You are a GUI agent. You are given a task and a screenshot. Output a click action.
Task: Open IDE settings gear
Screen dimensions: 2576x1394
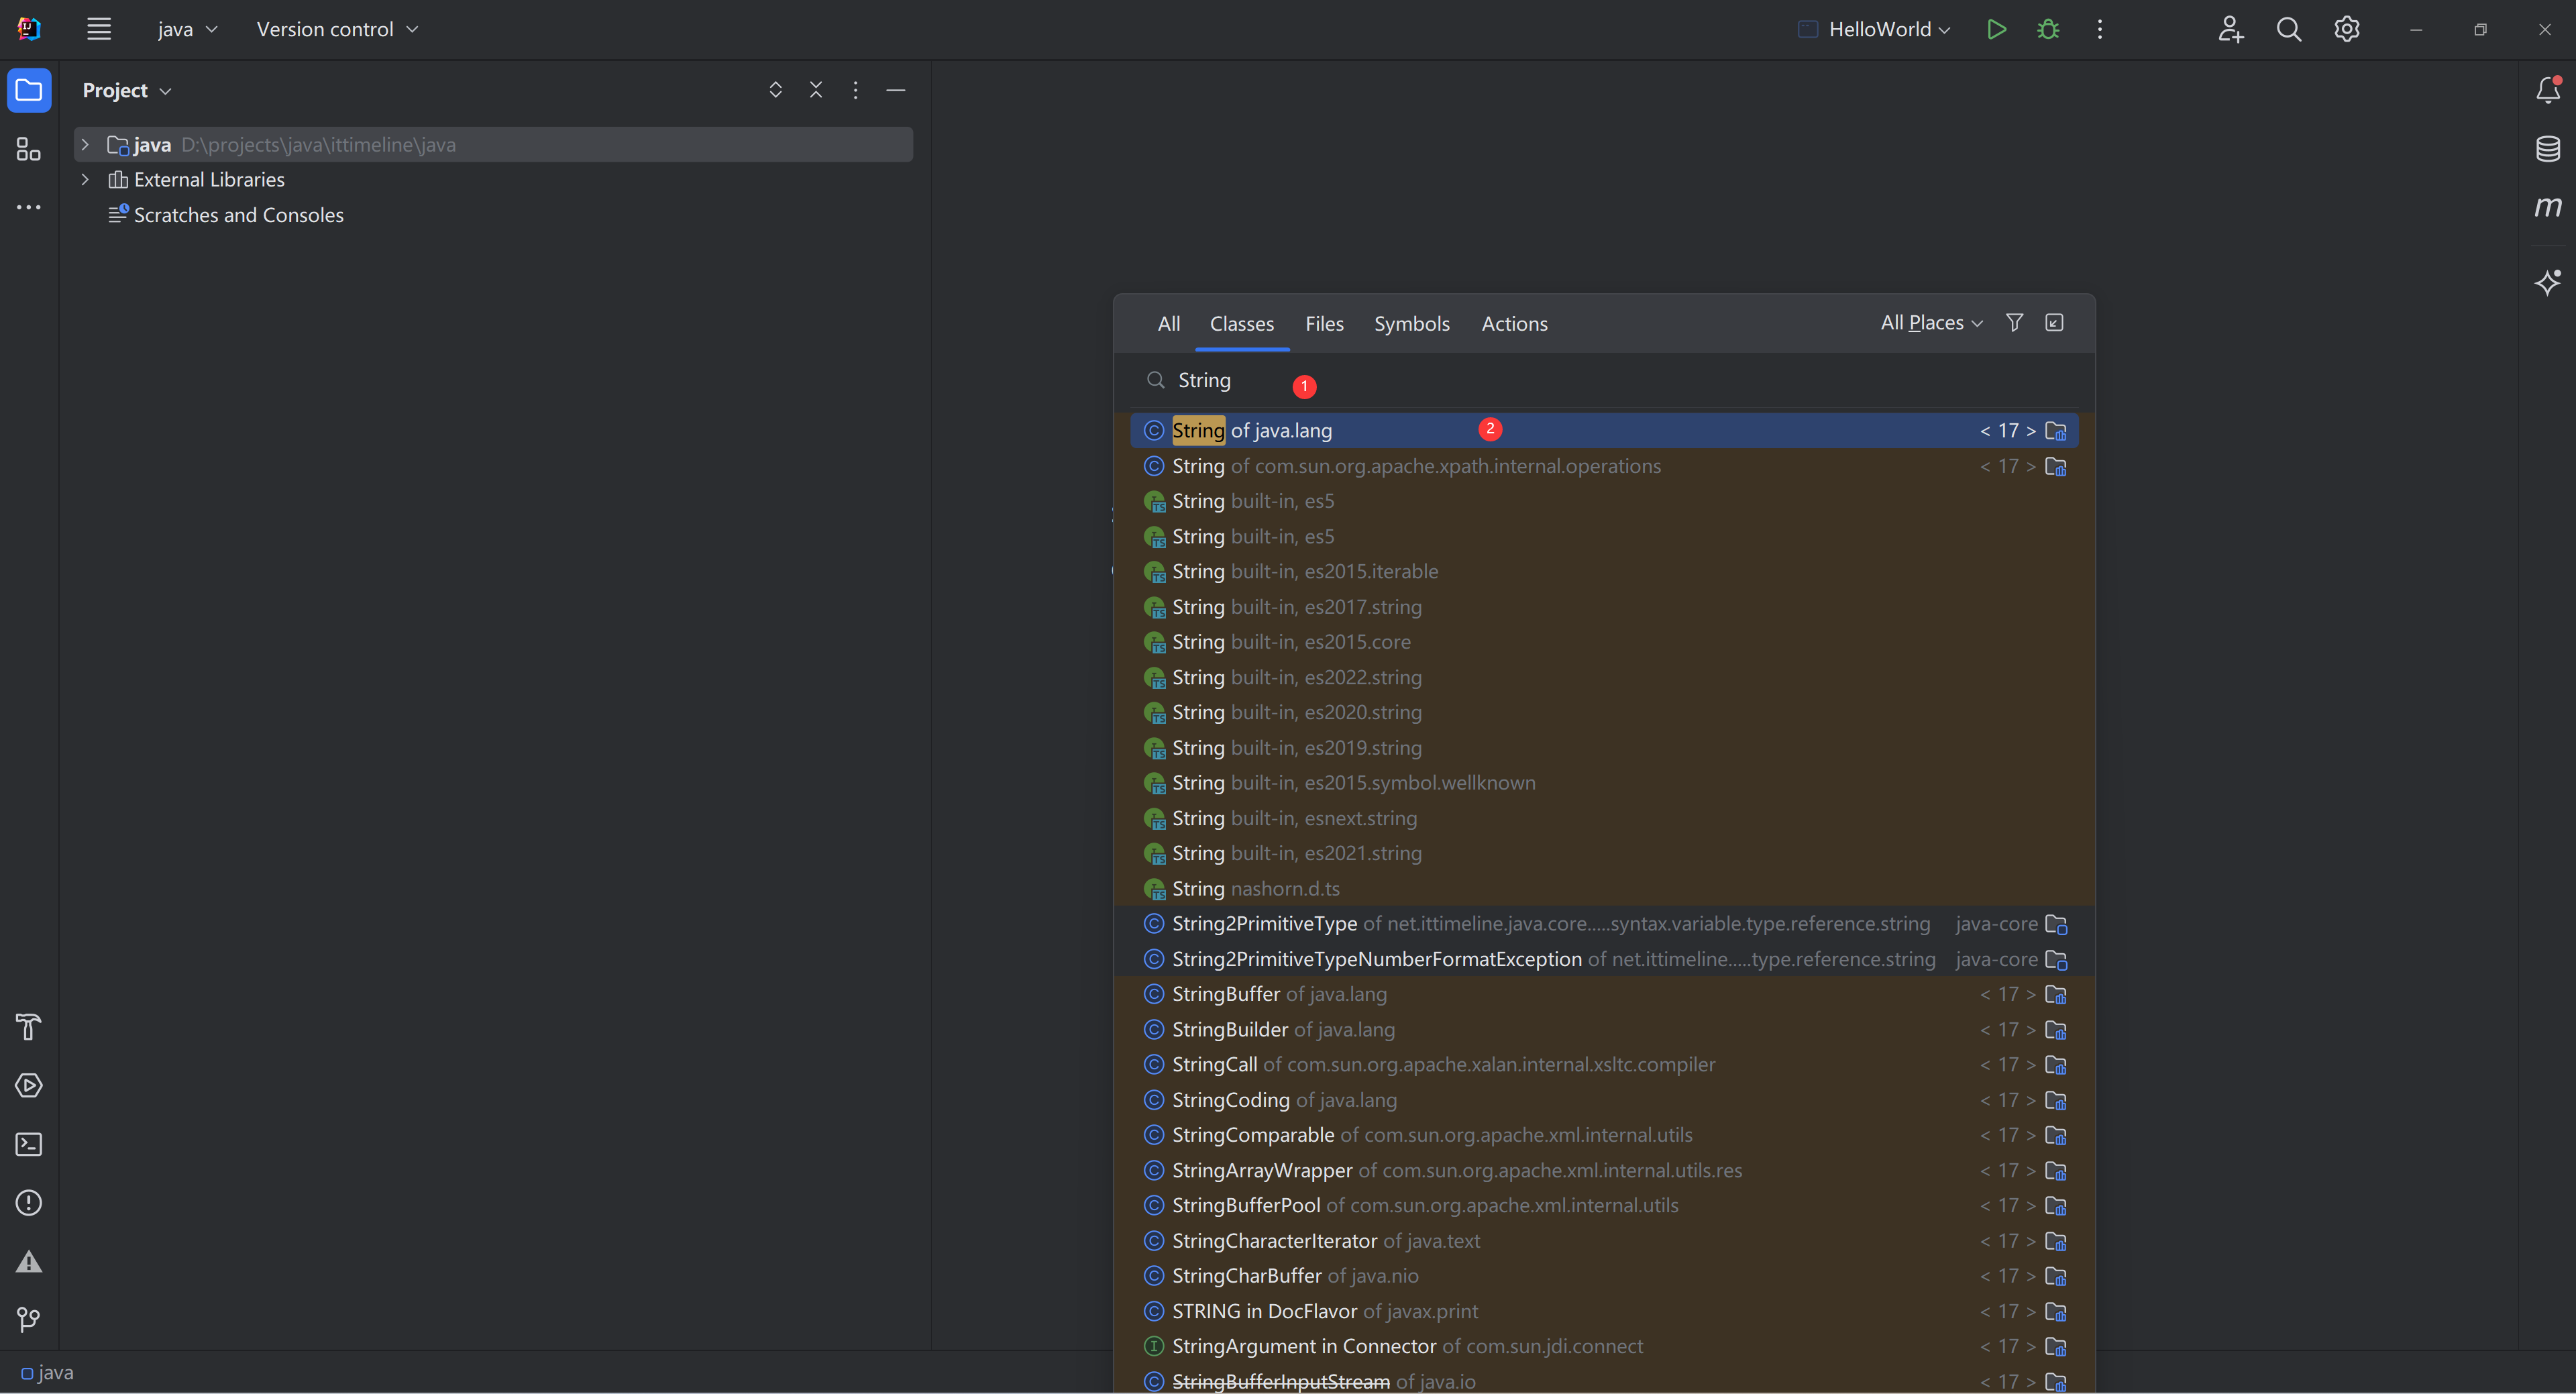pyautogui.click(x=2347, y=29)
